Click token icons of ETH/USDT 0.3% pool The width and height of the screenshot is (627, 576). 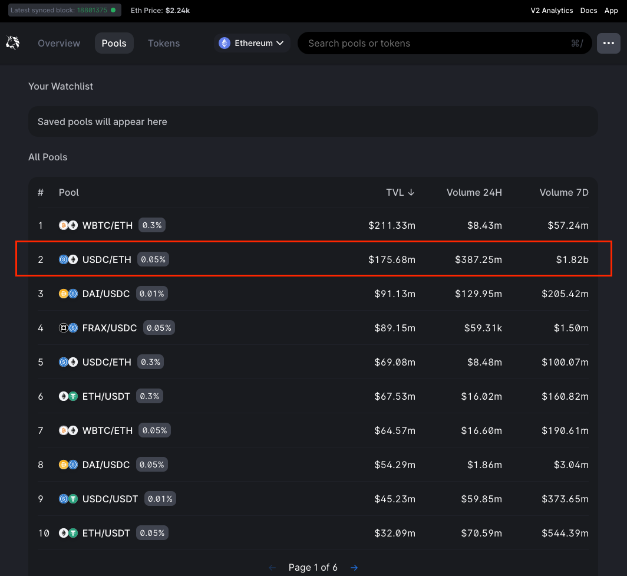click(68, 396)
